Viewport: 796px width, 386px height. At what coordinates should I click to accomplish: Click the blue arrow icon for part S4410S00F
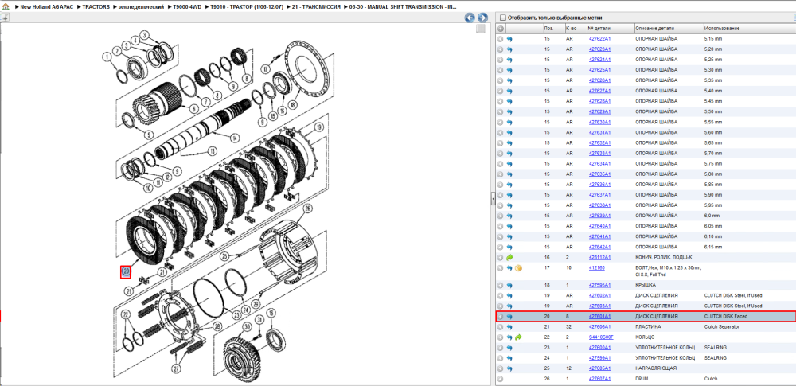pos(509,337)
